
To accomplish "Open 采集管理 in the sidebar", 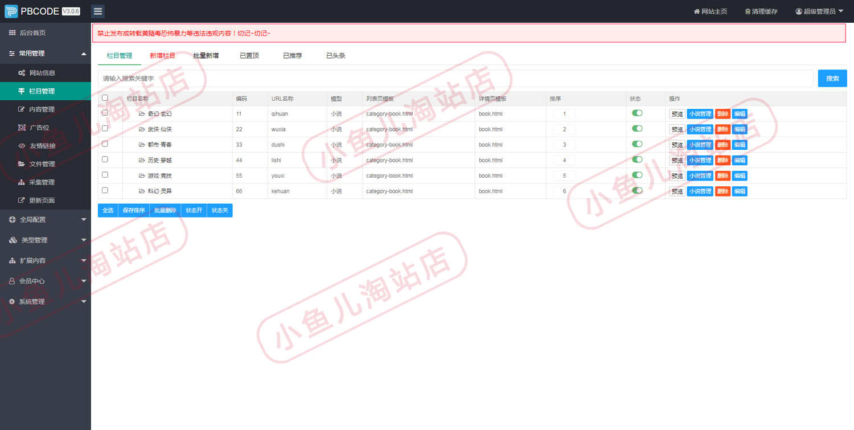I will (x=46, y=182).
